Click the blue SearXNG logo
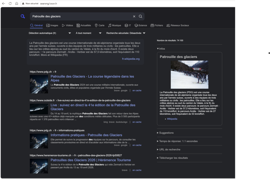The image size is (270, 179). 23,16
